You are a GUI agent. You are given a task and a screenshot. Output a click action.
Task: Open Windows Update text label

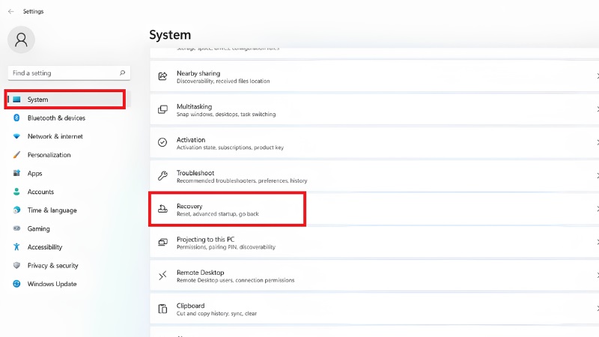tap(52, 284)
